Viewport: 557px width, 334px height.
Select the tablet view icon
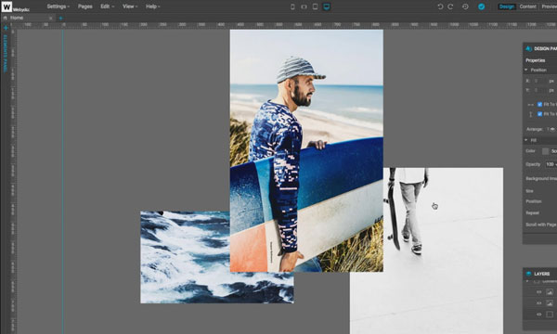315,6
